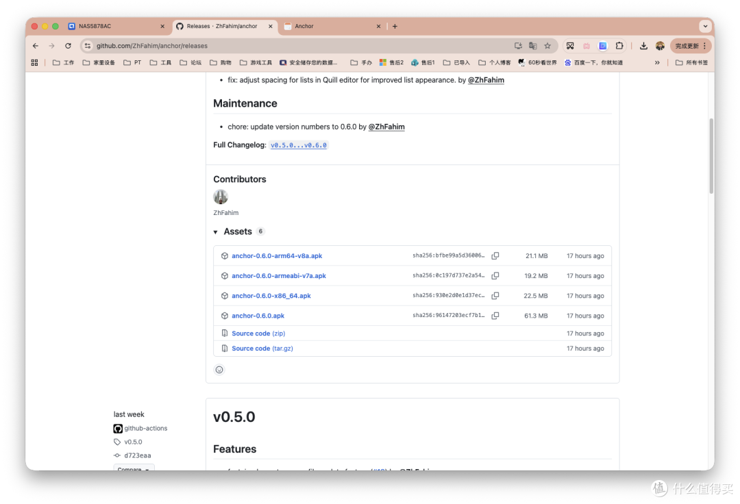Viewport: 740px width, 504px height.
Task: Open the 家里设备 bookmark folder
Action: coord(99,62)
